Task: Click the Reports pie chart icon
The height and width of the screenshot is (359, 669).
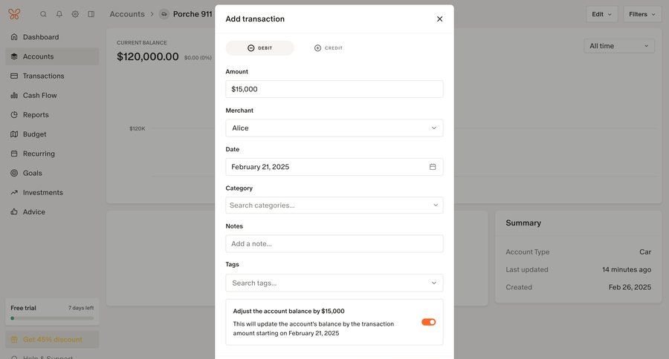Action: point(14,115)
